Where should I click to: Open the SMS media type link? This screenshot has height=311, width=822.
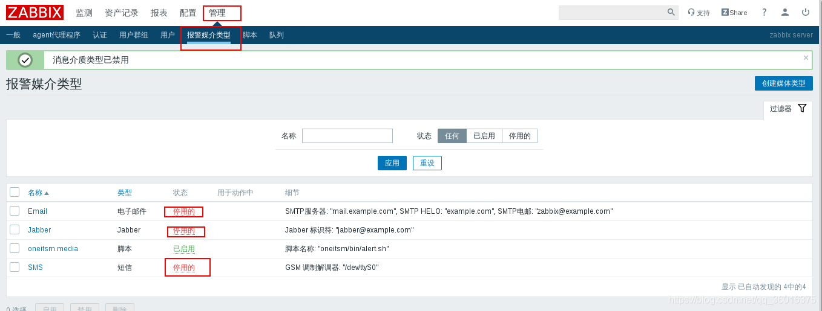(x=35, y=268)
